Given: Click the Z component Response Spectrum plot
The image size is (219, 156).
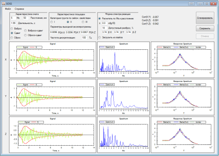Looking at the screenshot, I should pos(183,135).
